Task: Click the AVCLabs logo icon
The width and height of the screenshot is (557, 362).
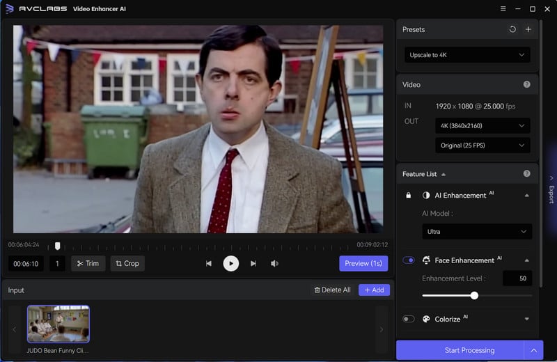Action: (x=10, y=8)
